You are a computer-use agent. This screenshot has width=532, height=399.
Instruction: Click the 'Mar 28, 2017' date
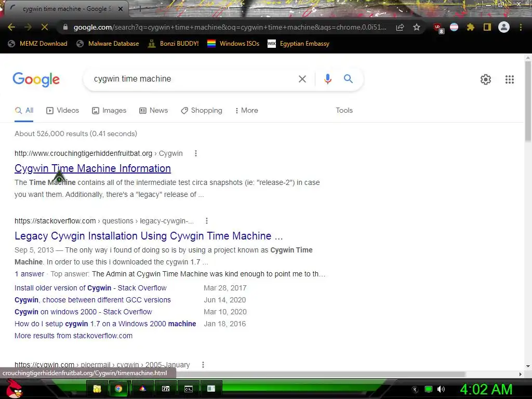(225, 288)
